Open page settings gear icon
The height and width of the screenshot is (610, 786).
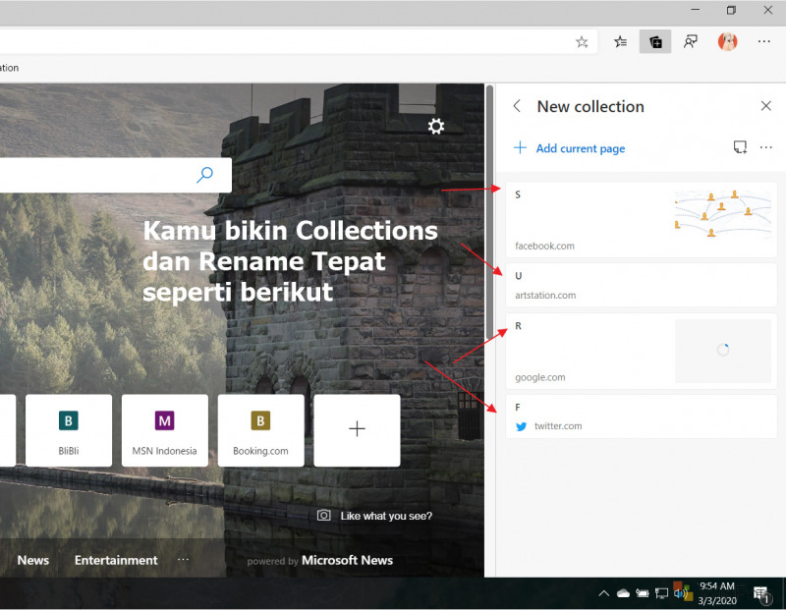coord(436,126)
